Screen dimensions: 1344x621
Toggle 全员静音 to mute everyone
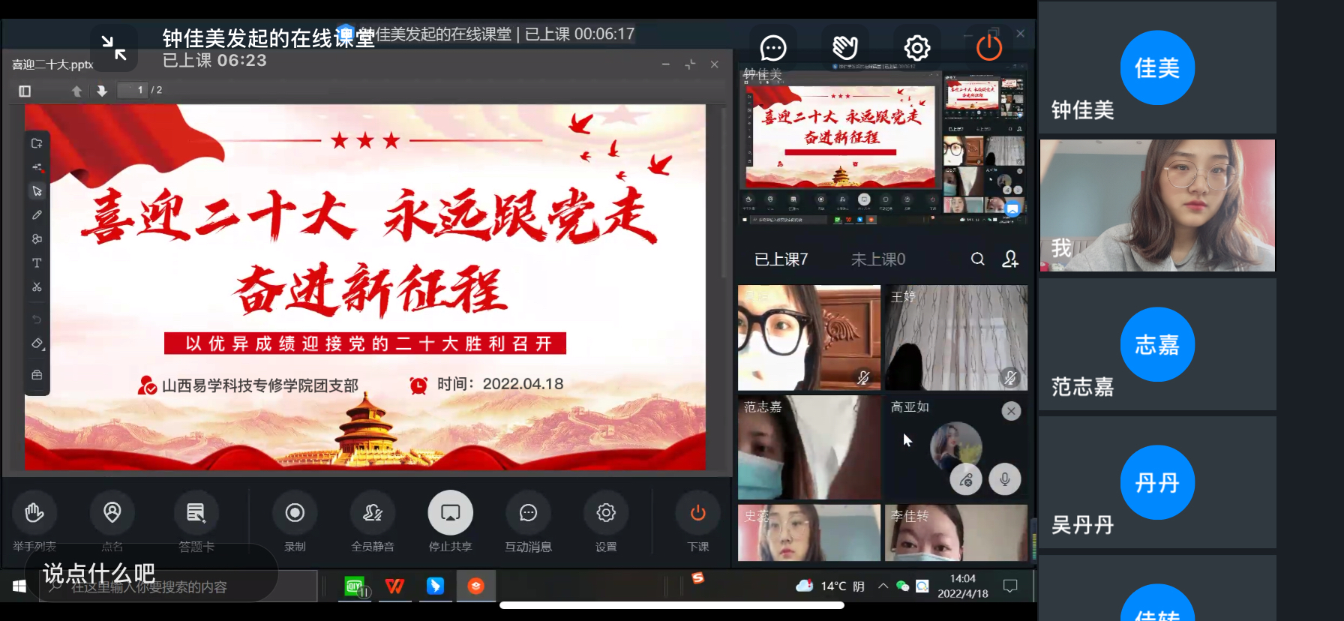coord(373,523)
